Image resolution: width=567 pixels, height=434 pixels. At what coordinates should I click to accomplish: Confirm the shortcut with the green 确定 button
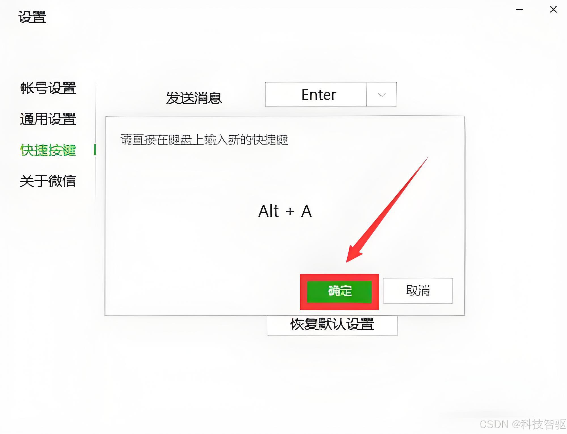click(x=339, y=292)
